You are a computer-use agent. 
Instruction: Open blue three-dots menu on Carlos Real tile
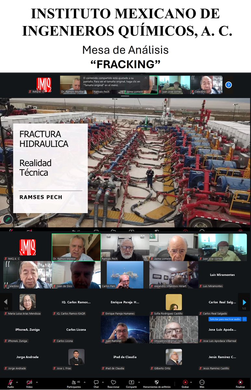pyautogui.click(x=245, y=319)
